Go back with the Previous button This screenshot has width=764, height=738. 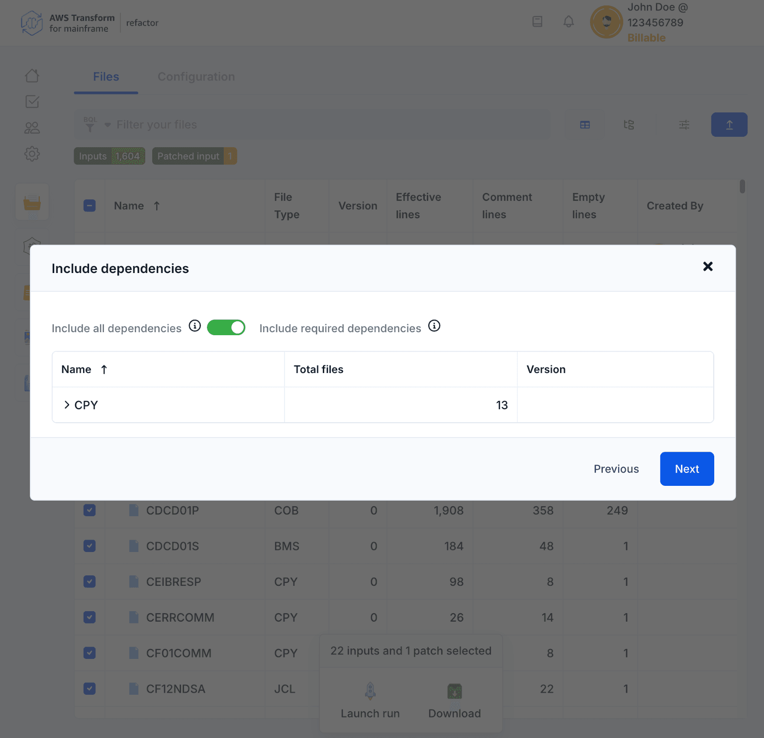pyautogui.click(x=616, y=469)
